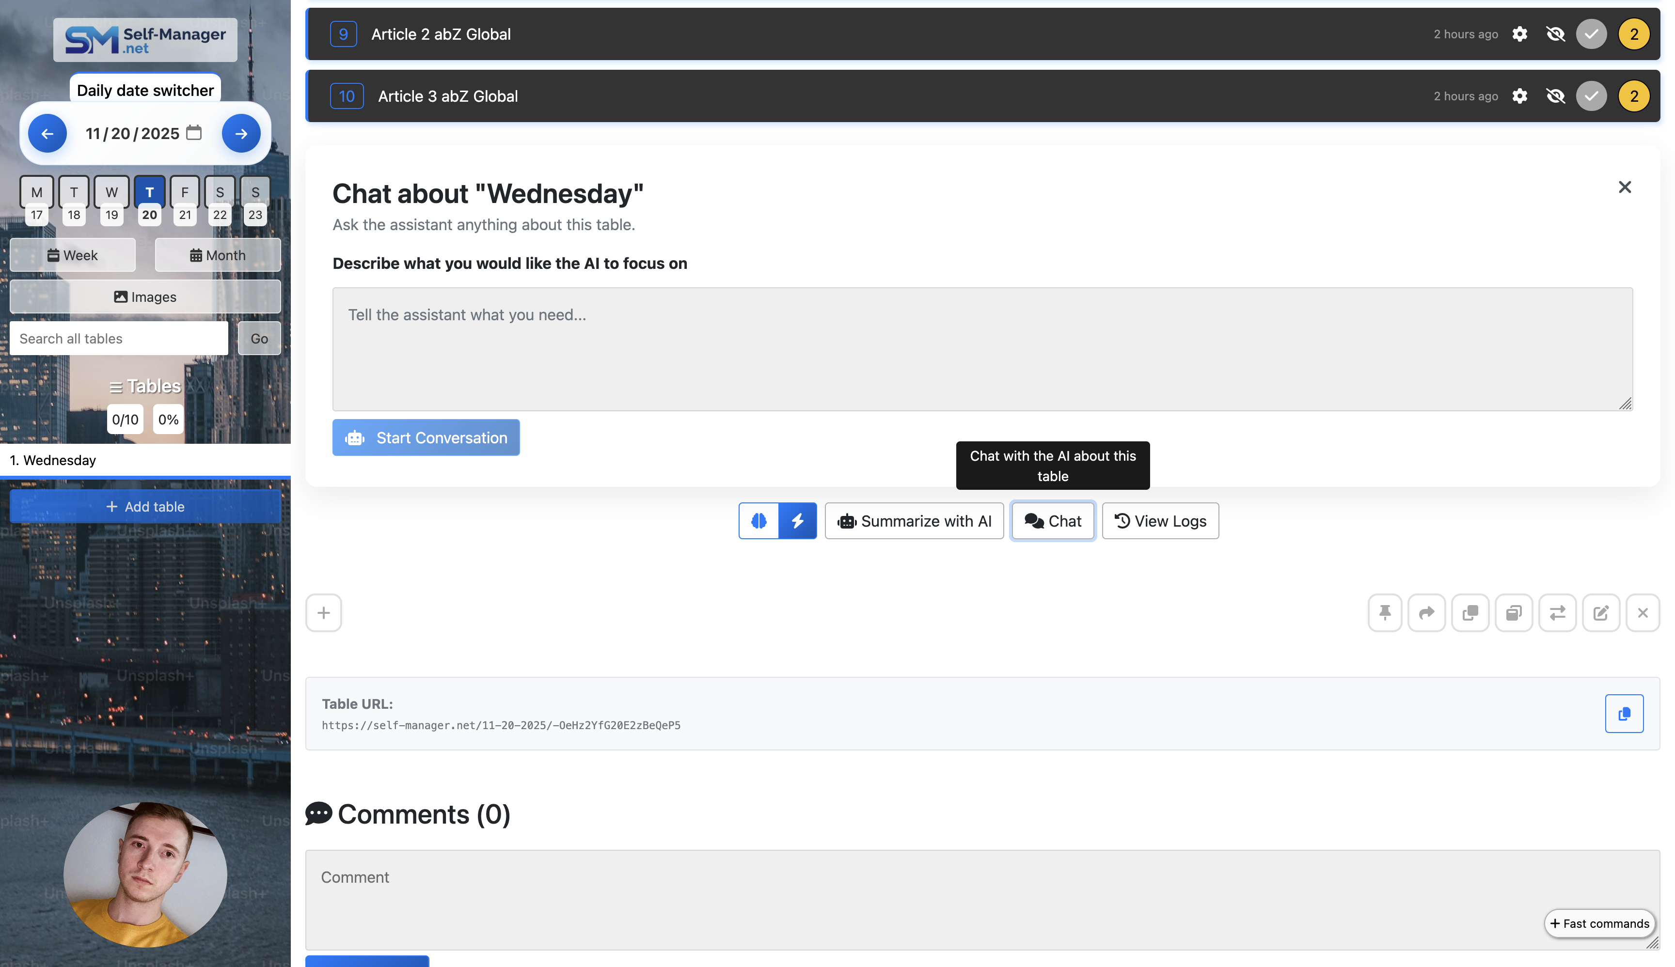This screenshot has height=967, width=1675.
Task: Click Summarize with AI button
Action: 914,521
